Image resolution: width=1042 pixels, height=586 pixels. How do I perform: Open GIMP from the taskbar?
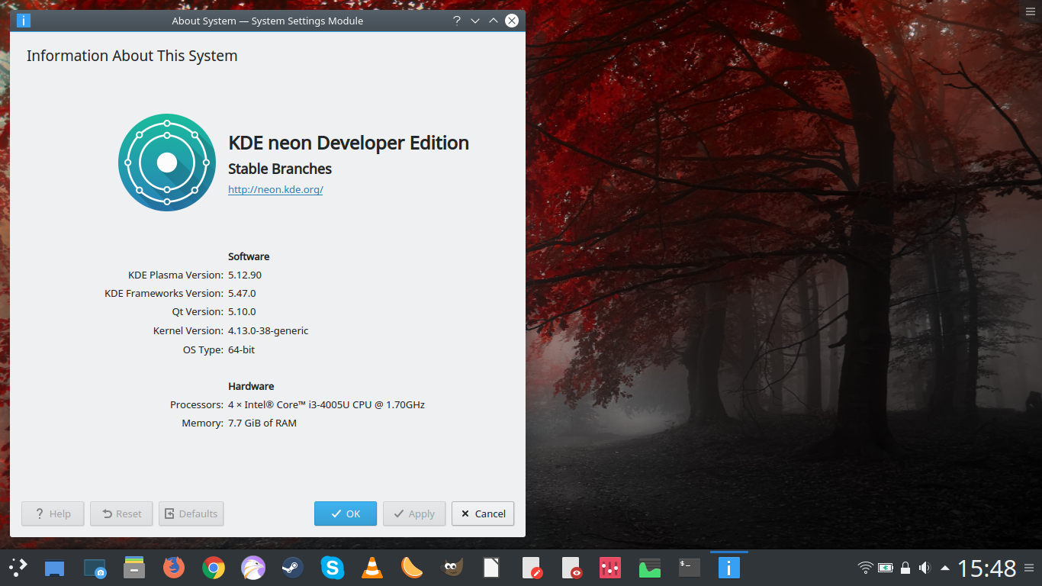(452, 567)
